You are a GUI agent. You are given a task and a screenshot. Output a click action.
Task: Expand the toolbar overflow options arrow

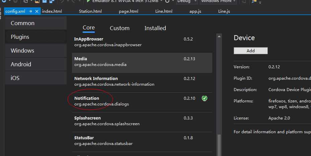(260, 2)
